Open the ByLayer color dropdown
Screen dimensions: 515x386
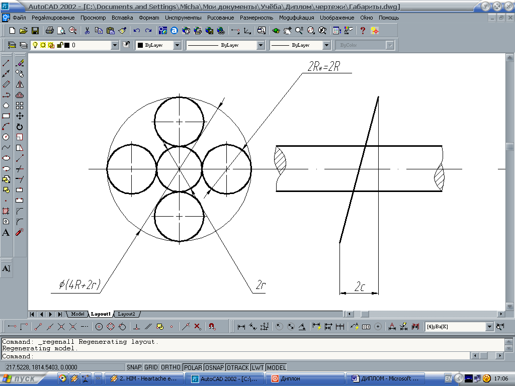coord(177,45)
